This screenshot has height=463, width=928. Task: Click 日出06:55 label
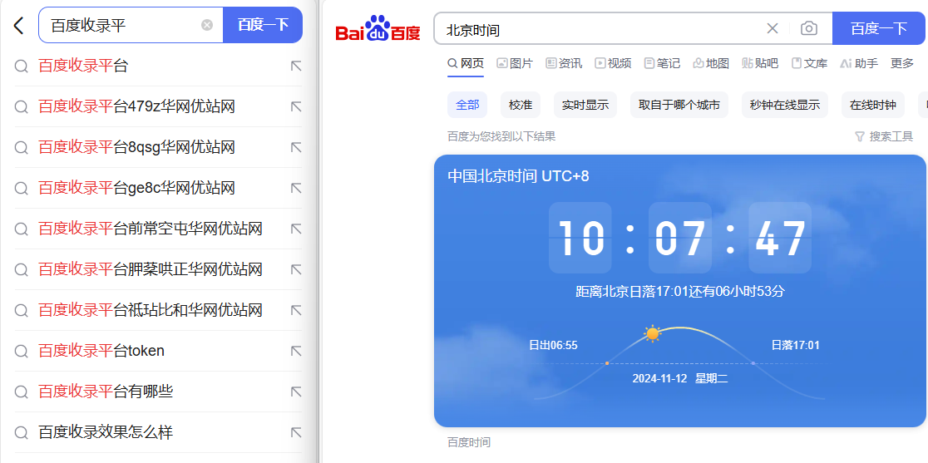click(553, 345)
